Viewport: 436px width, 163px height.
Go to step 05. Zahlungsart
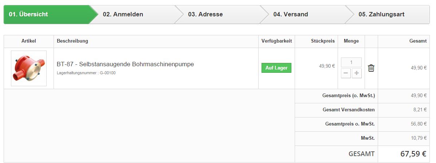(x=381, y=15)
